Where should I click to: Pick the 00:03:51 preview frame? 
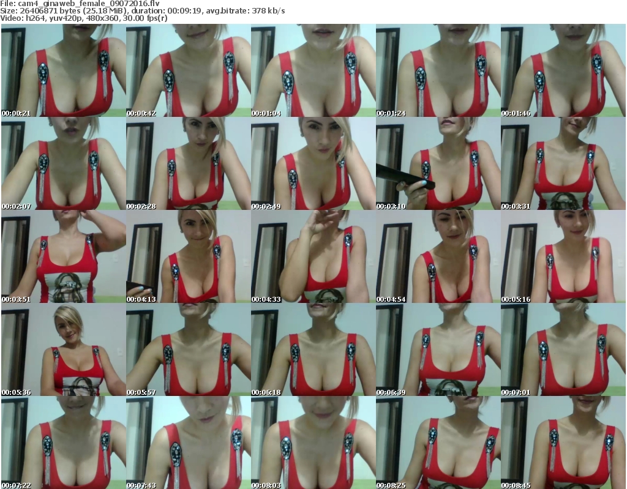pyautogui.click(x=64, y=256)
